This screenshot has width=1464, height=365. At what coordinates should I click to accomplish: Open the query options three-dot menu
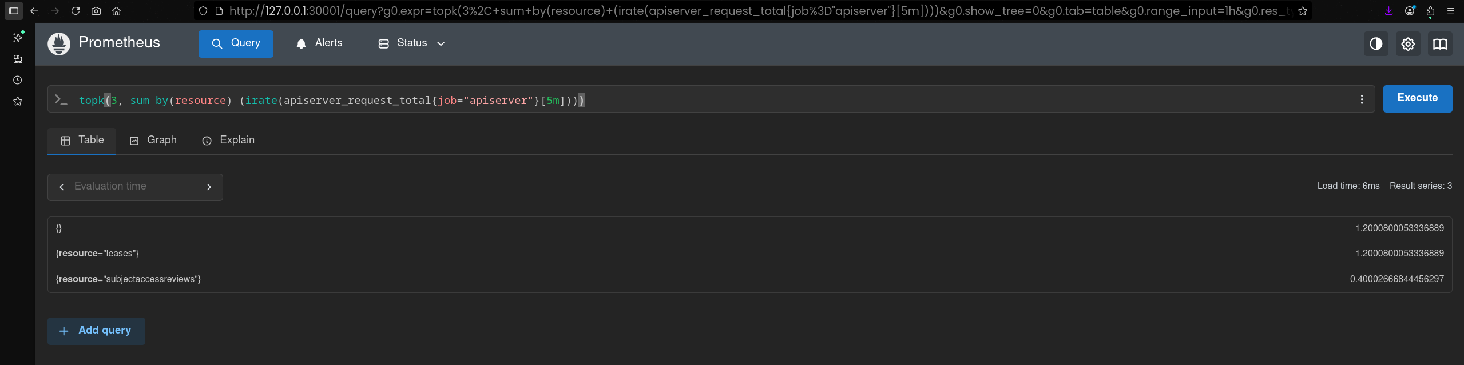pos(1362,99)
